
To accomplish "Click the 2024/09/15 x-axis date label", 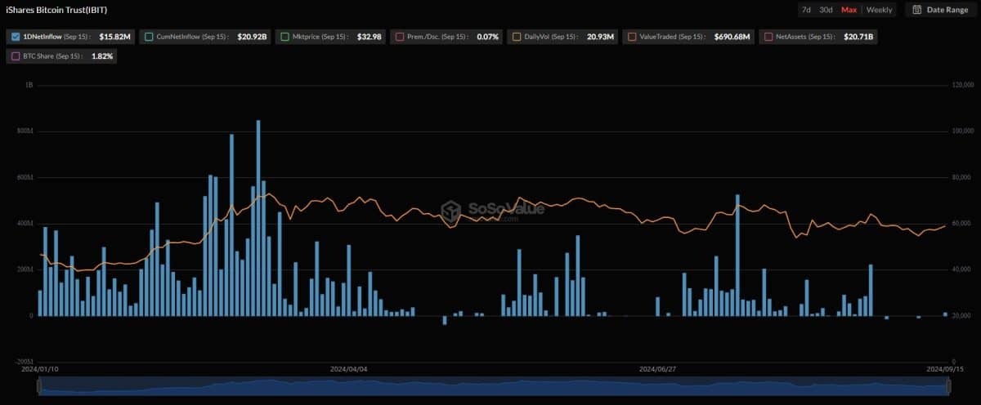I will click(946, 369).
